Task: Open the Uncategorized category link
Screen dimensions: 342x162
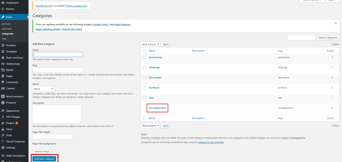Action: point(157,108)
